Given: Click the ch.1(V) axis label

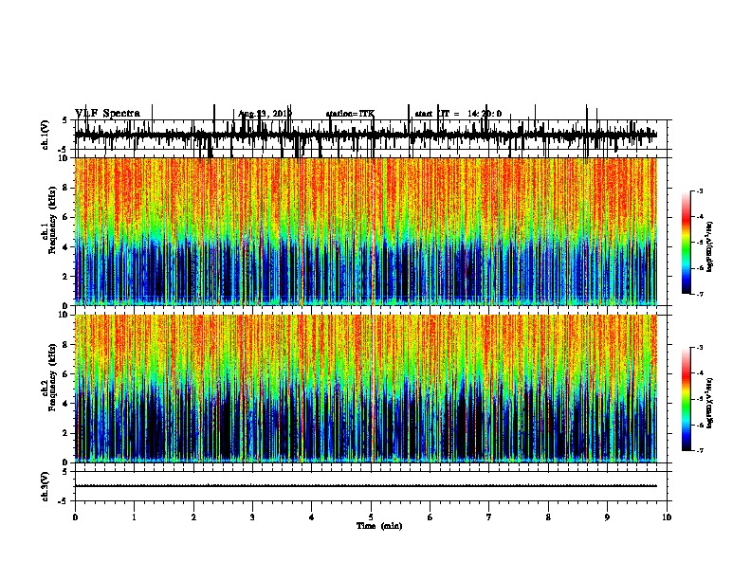Looking at the screenshot, I should pyautogui.click(x=46, y=135).
